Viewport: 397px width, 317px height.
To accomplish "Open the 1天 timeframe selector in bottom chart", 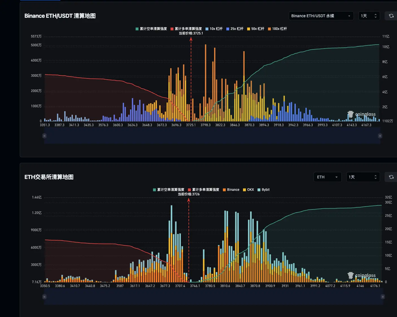I will coord(363,177).
